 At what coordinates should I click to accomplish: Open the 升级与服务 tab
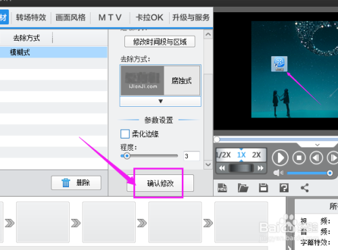(191, 18)
